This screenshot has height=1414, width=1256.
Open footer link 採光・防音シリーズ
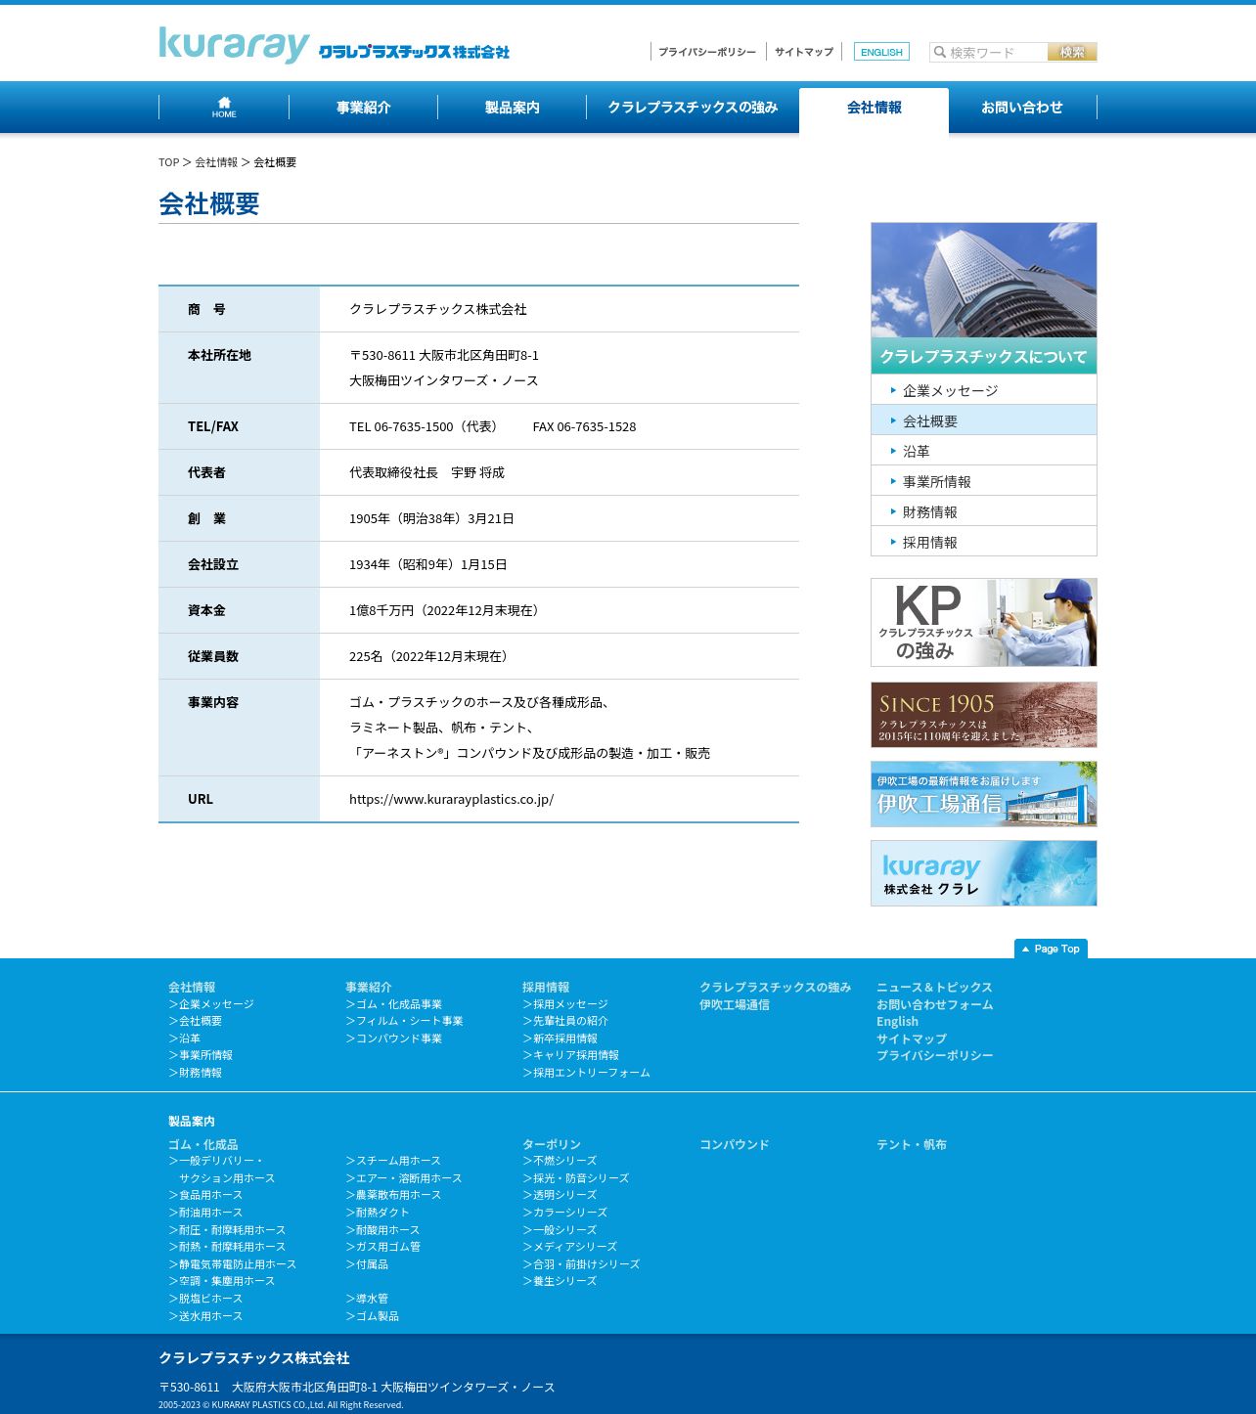pos(576,1178)
